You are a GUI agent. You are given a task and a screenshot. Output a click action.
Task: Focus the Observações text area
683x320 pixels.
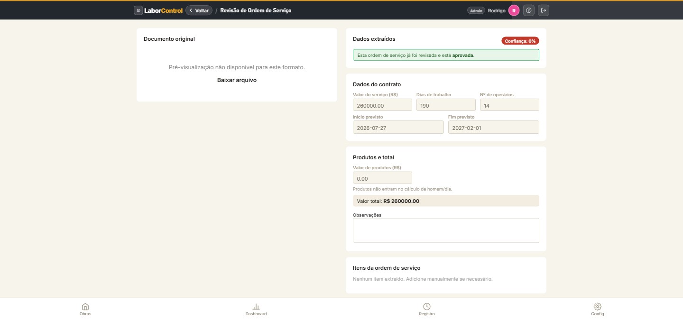(x=446, y=230)
